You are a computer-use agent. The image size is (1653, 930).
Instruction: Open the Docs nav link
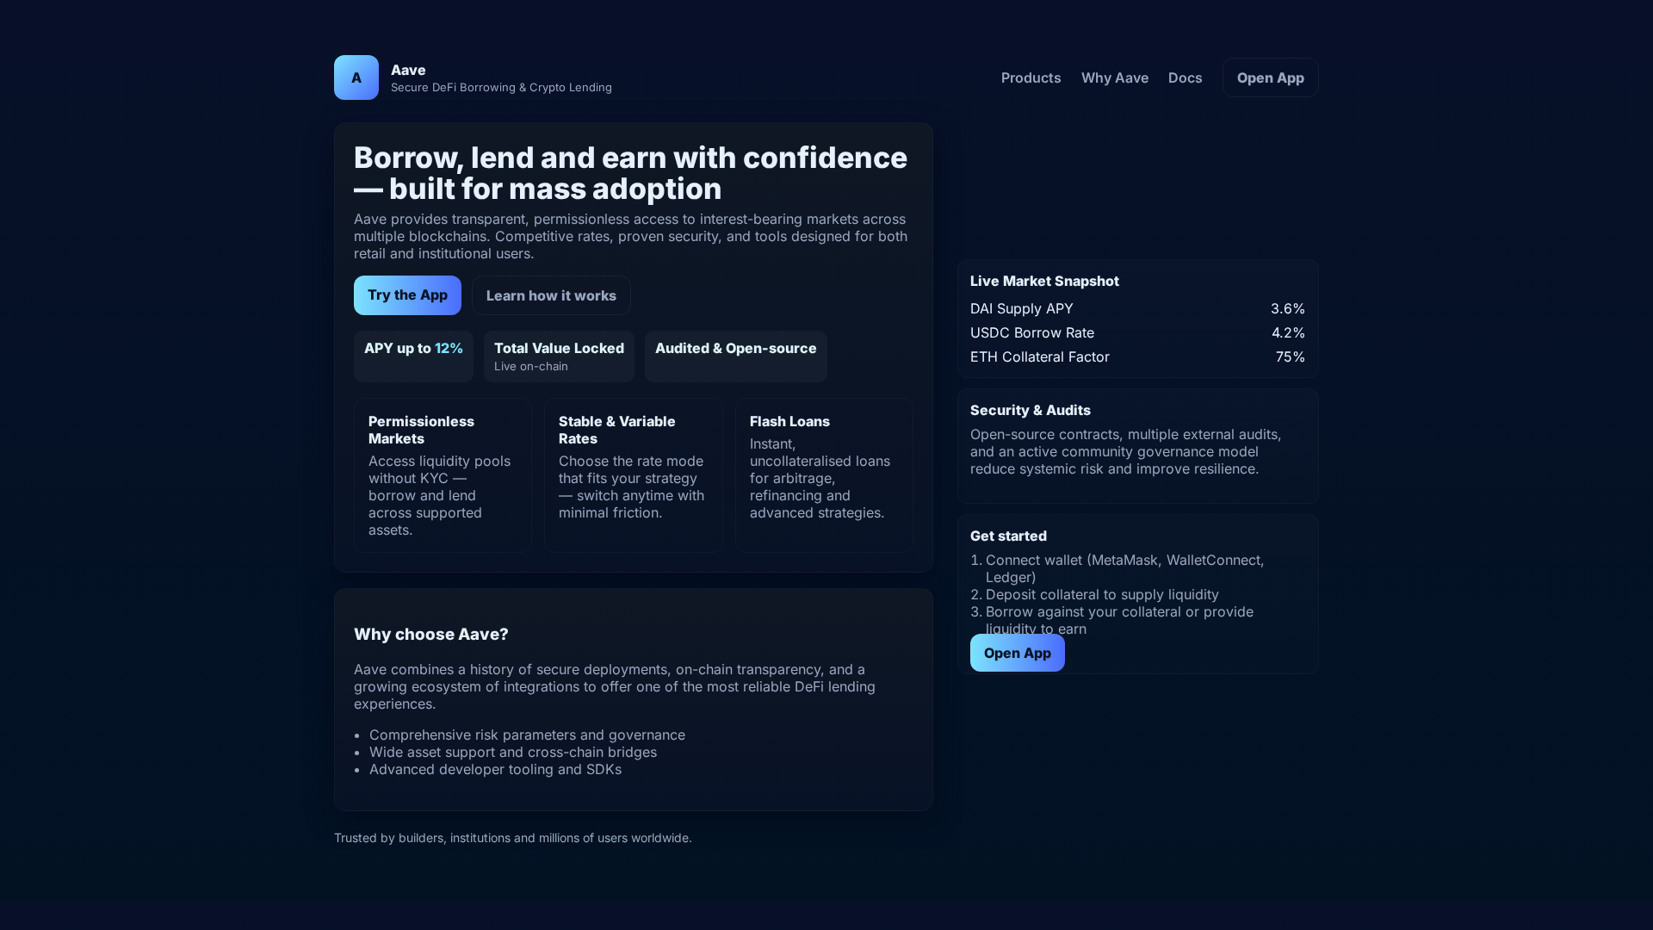[x=1185, y=77]
